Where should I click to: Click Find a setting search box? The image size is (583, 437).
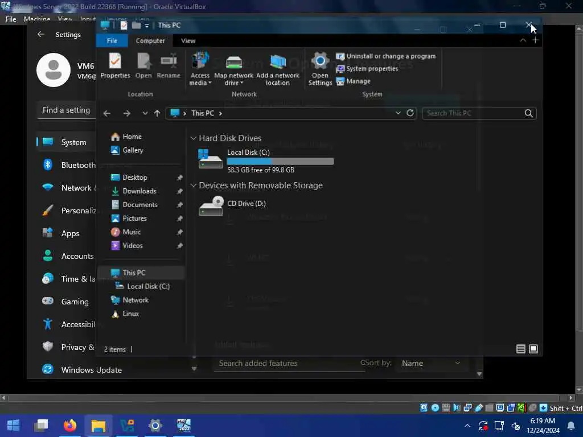click(66, 110)
